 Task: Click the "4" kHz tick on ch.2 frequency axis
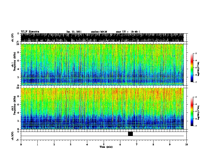coord(18,113)
